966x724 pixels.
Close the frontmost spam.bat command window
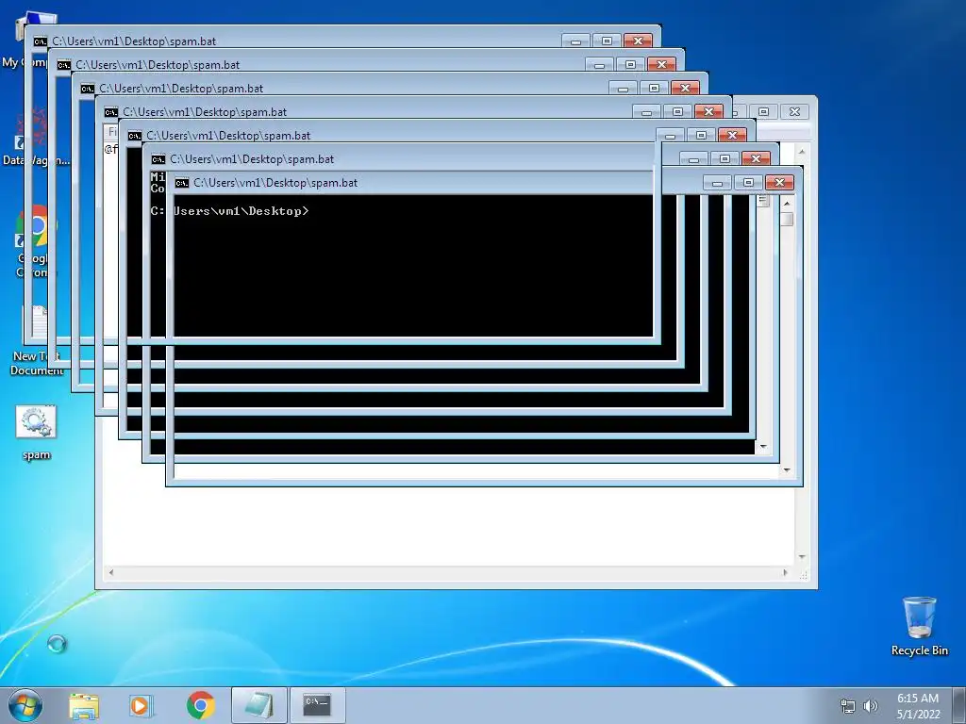coord(779,182)
